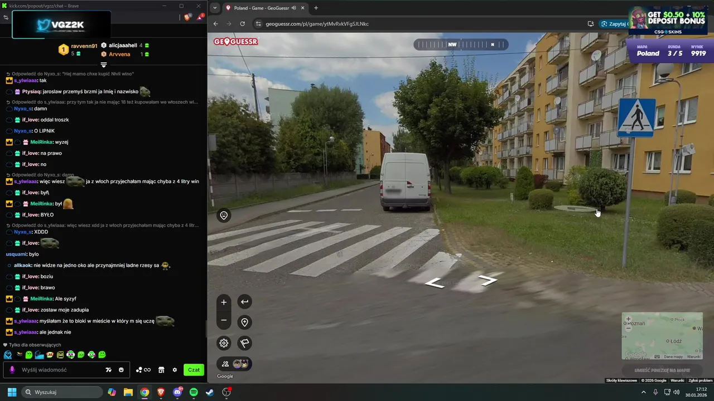
Task: Return to start with the back-arrow button
Action: [x=244, y=302]
